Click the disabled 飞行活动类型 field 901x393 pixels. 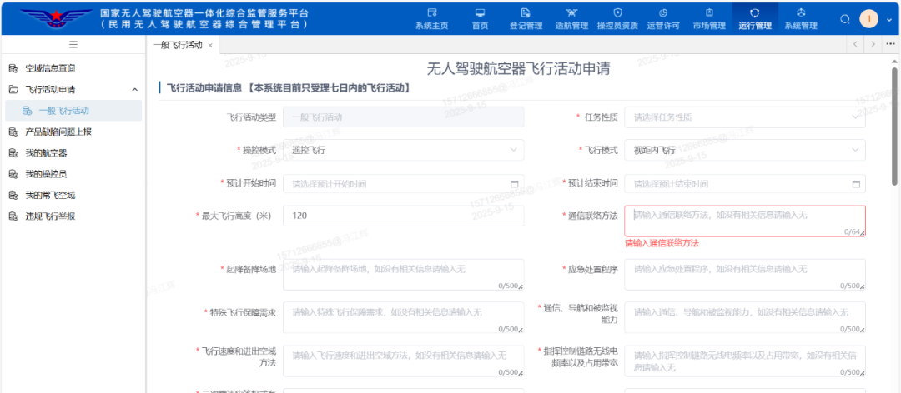[x=404, y=117]
